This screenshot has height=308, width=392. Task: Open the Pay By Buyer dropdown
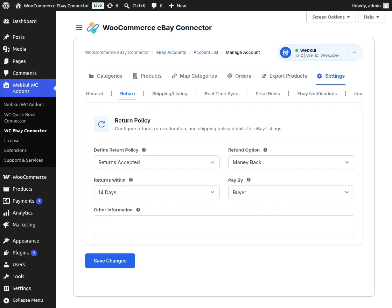[291, 192]
